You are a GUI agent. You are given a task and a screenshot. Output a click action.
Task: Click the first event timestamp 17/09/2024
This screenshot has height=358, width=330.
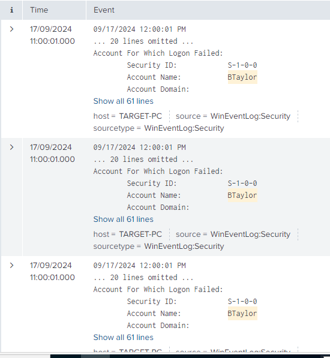tap(50, 29)
